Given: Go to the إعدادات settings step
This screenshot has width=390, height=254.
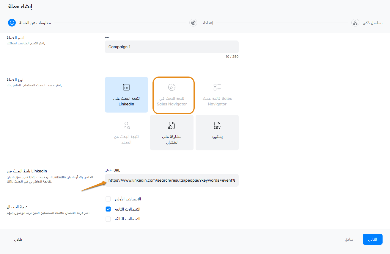Looking at the screenshot, I should click(x=206, y=23).
